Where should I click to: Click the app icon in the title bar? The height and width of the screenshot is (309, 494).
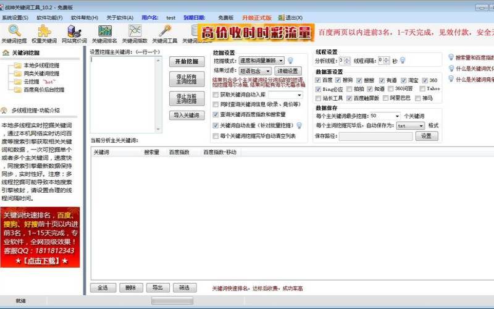(x=1, y=7)
